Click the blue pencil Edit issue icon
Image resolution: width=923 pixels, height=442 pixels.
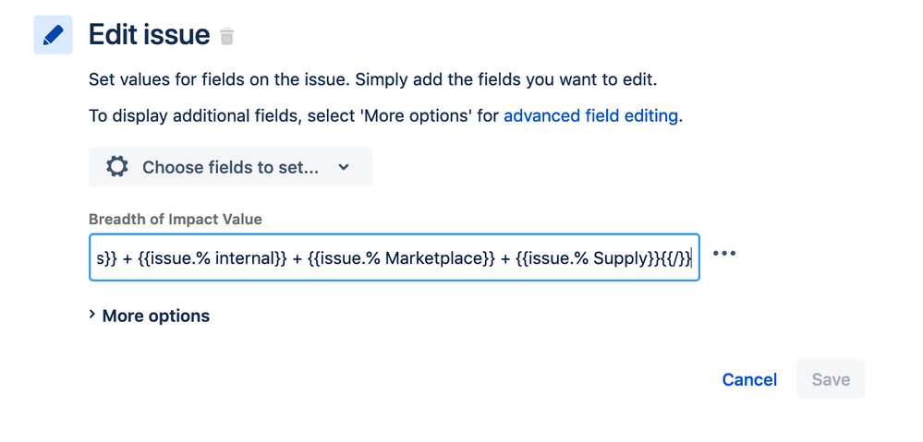53,35
